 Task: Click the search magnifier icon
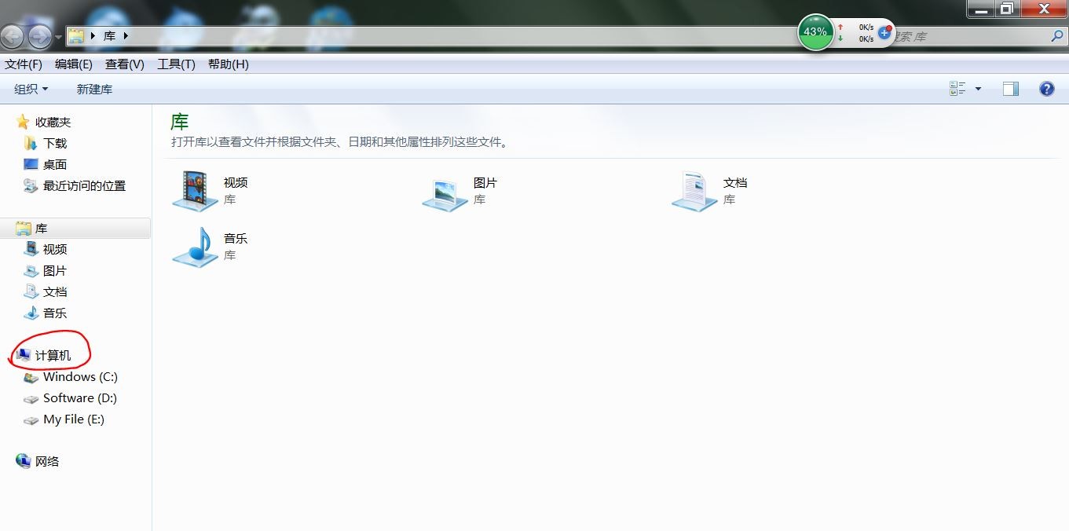coord(1057,36)
